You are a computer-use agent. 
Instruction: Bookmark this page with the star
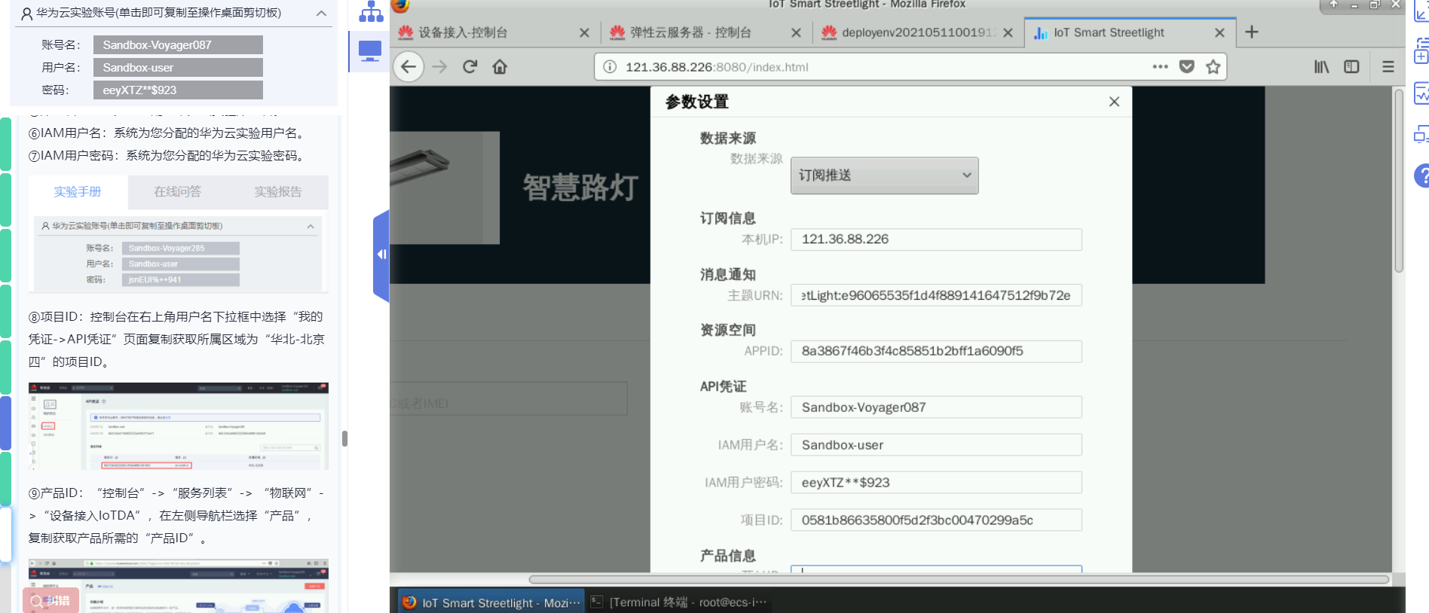1213,67
